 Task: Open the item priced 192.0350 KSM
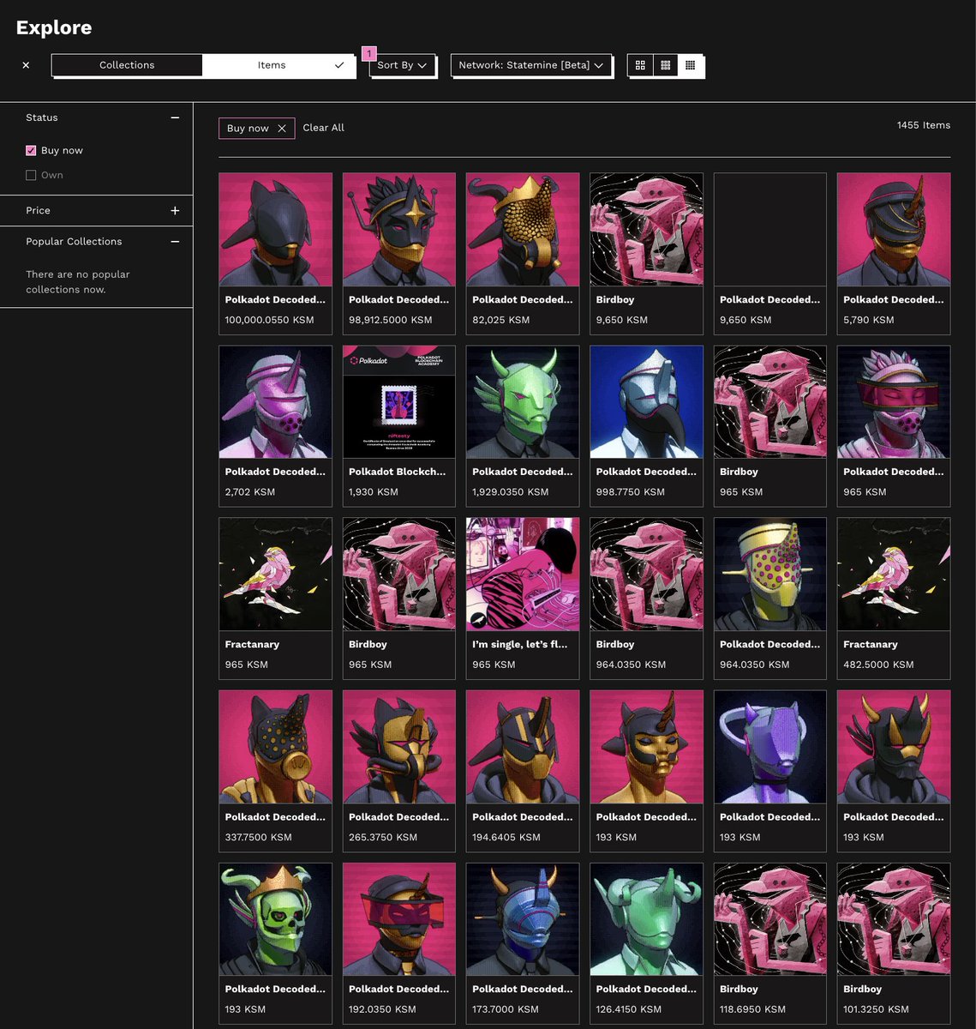pos(399,943)
